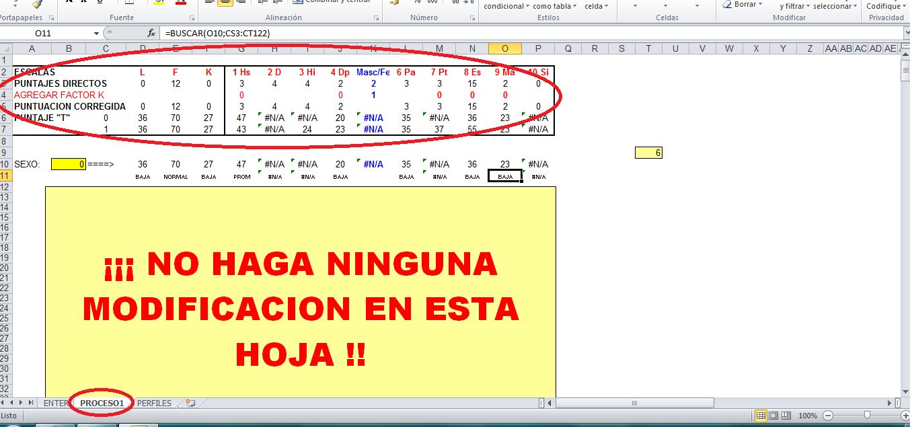This screenshot has height=427, width=910.
Task: Enable Normal view in the status bar
Action: (x=761, y=415)
